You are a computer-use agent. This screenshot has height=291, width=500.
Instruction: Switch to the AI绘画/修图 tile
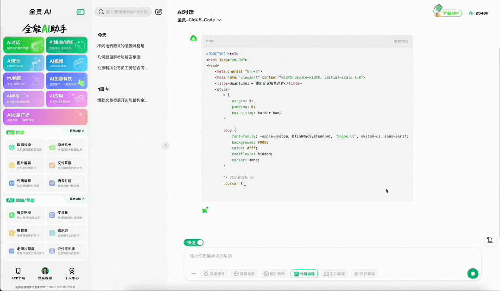(x=67, y=45)
